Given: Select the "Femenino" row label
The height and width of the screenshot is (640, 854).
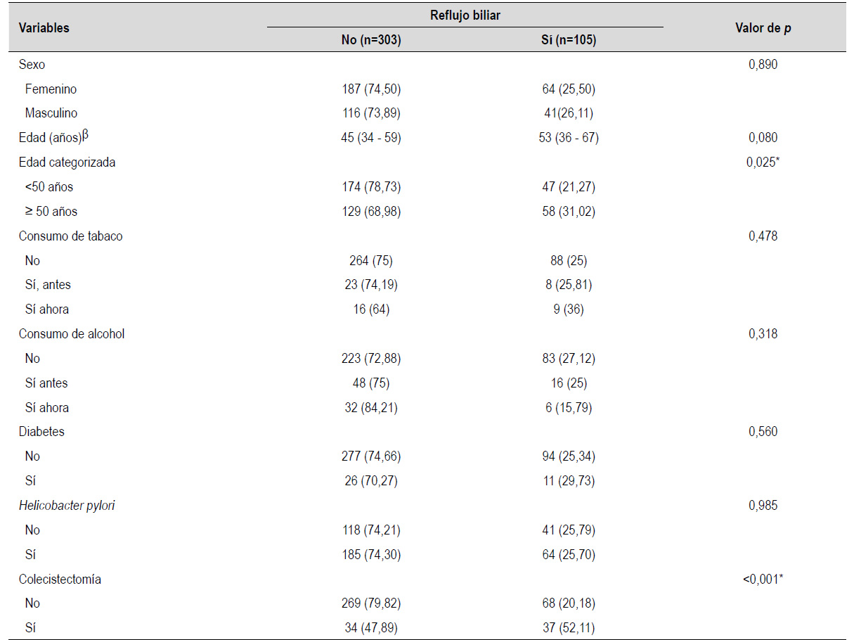Looking at the screenshot, I should [x=51, y=89].
